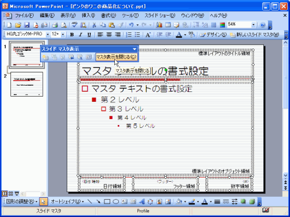Toggle the Select Objects arrow tool
Image resolution: width=290 pixels, height=217 pixels.
click(x=43, y=201)
